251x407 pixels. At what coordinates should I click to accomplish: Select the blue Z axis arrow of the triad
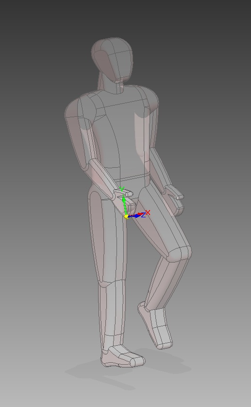[x=134, y=216]
